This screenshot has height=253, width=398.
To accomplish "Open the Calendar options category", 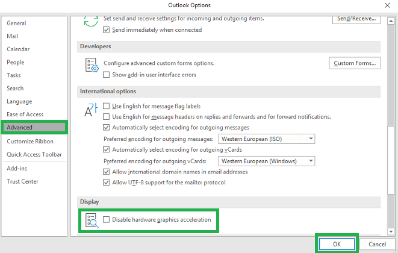I will point(34,49).
